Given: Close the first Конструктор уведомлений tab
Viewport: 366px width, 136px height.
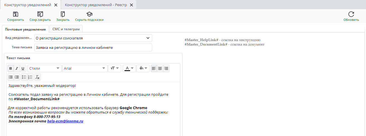Looking at the screenshot, I should tap(56, 5).
